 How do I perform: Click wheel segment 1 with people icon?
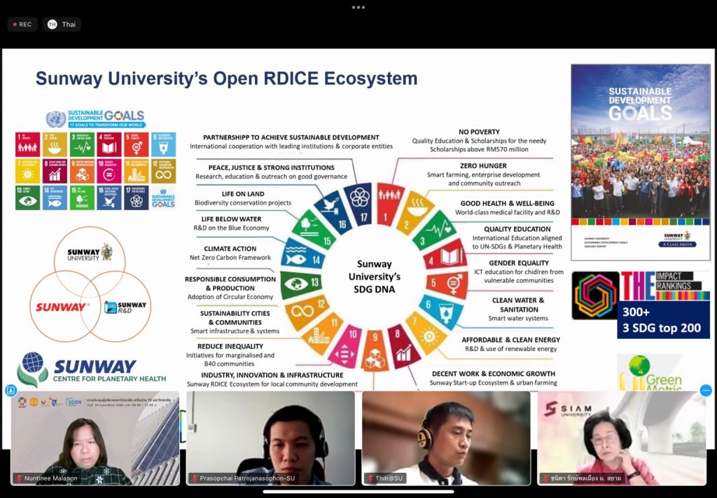pyautogui.click(x=389, y=204)
